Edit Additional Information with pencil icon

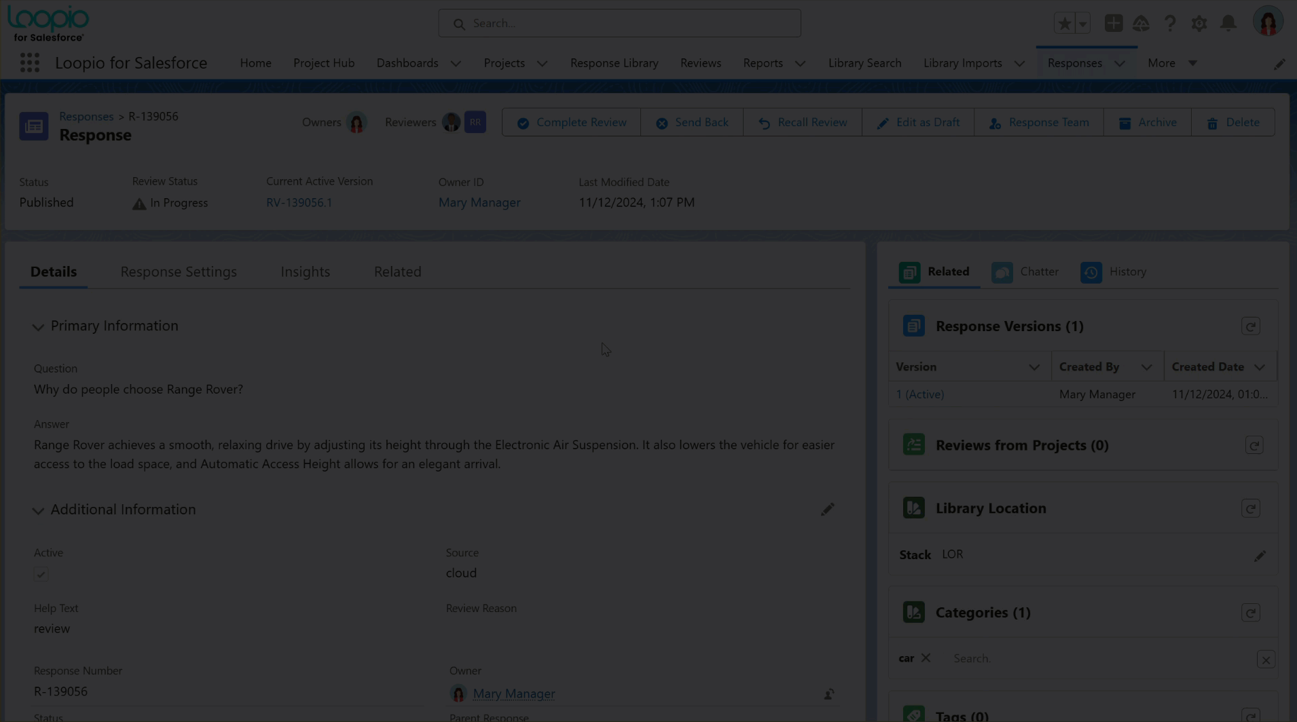click(x=827, y=510)
